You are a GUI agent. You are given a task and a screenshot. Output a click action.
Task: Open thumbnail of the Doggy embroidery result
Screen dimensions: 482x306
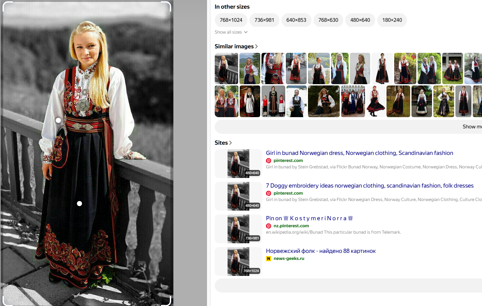pos(238,196)
